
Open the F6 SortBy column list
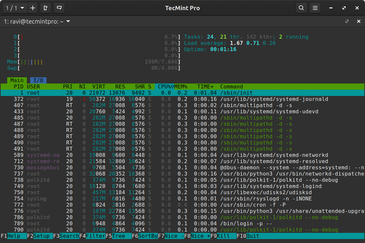(148, 236)
